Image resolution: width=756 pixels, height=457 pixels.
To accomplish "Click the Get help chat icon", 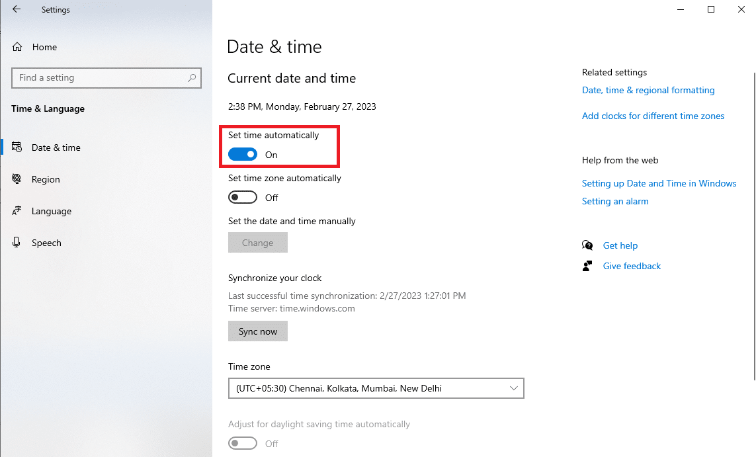I will click(x=587, y=245).
